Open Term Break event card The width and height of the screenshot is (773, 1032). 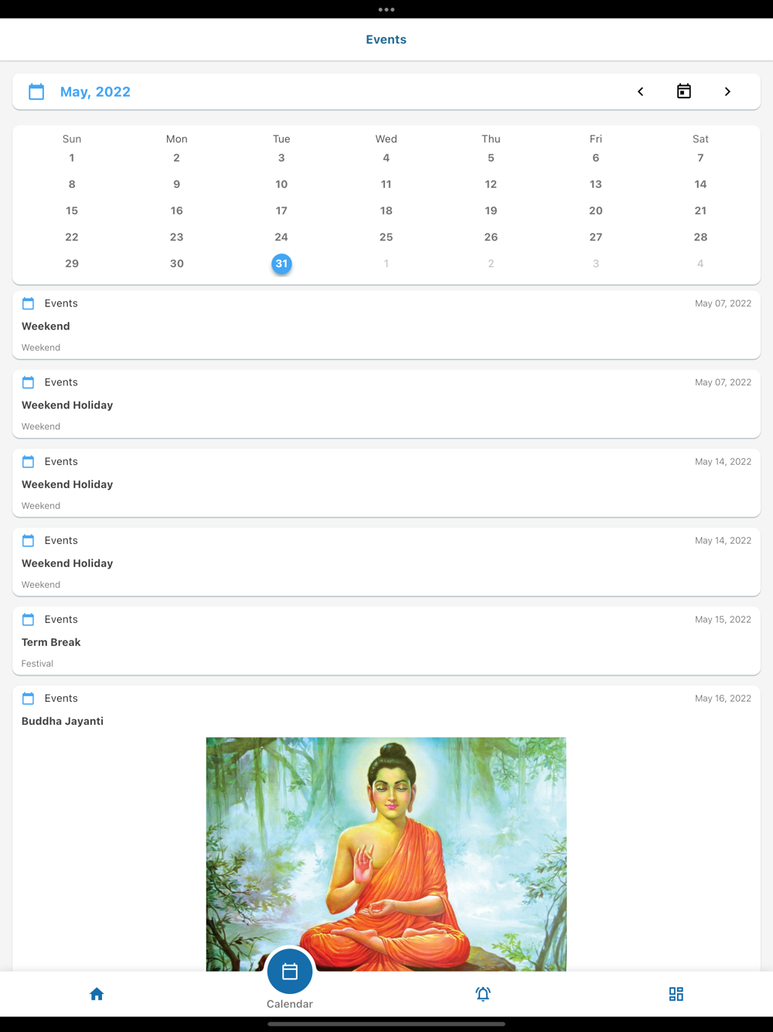click(x=386, y=641)
